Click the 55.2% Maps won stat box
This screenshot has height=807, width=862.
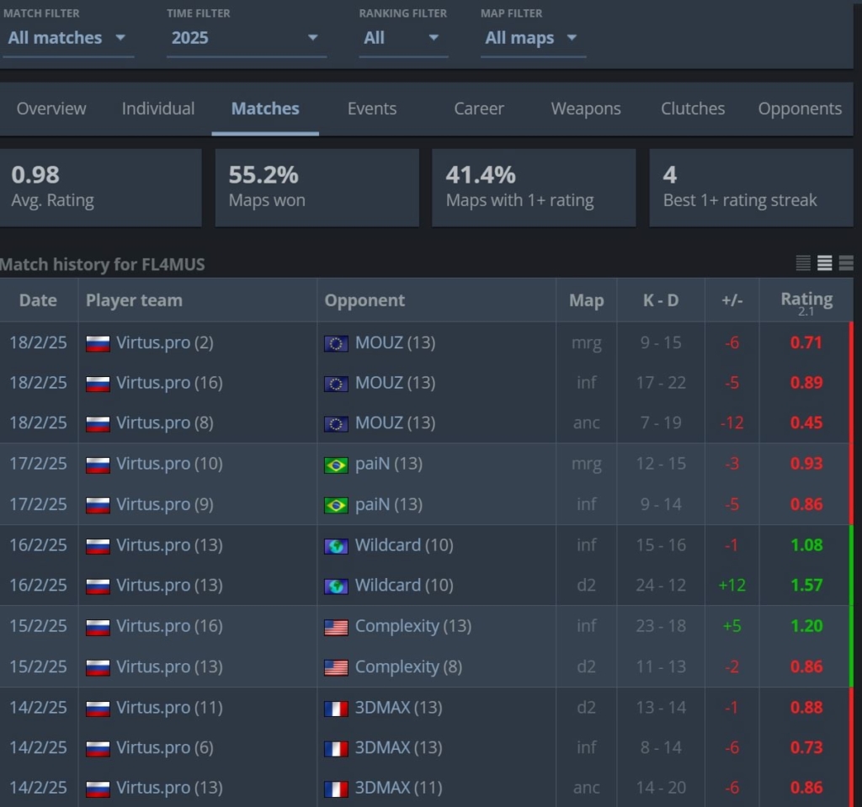[317, 188]
